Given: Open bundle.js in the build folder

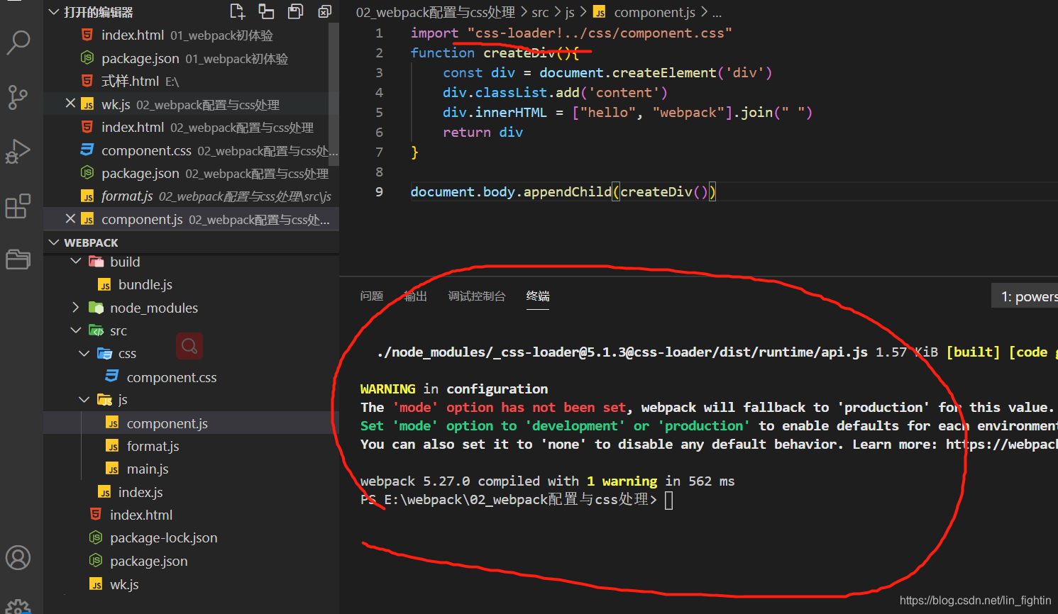Looking at the screenshot, I should pos(145,284).
